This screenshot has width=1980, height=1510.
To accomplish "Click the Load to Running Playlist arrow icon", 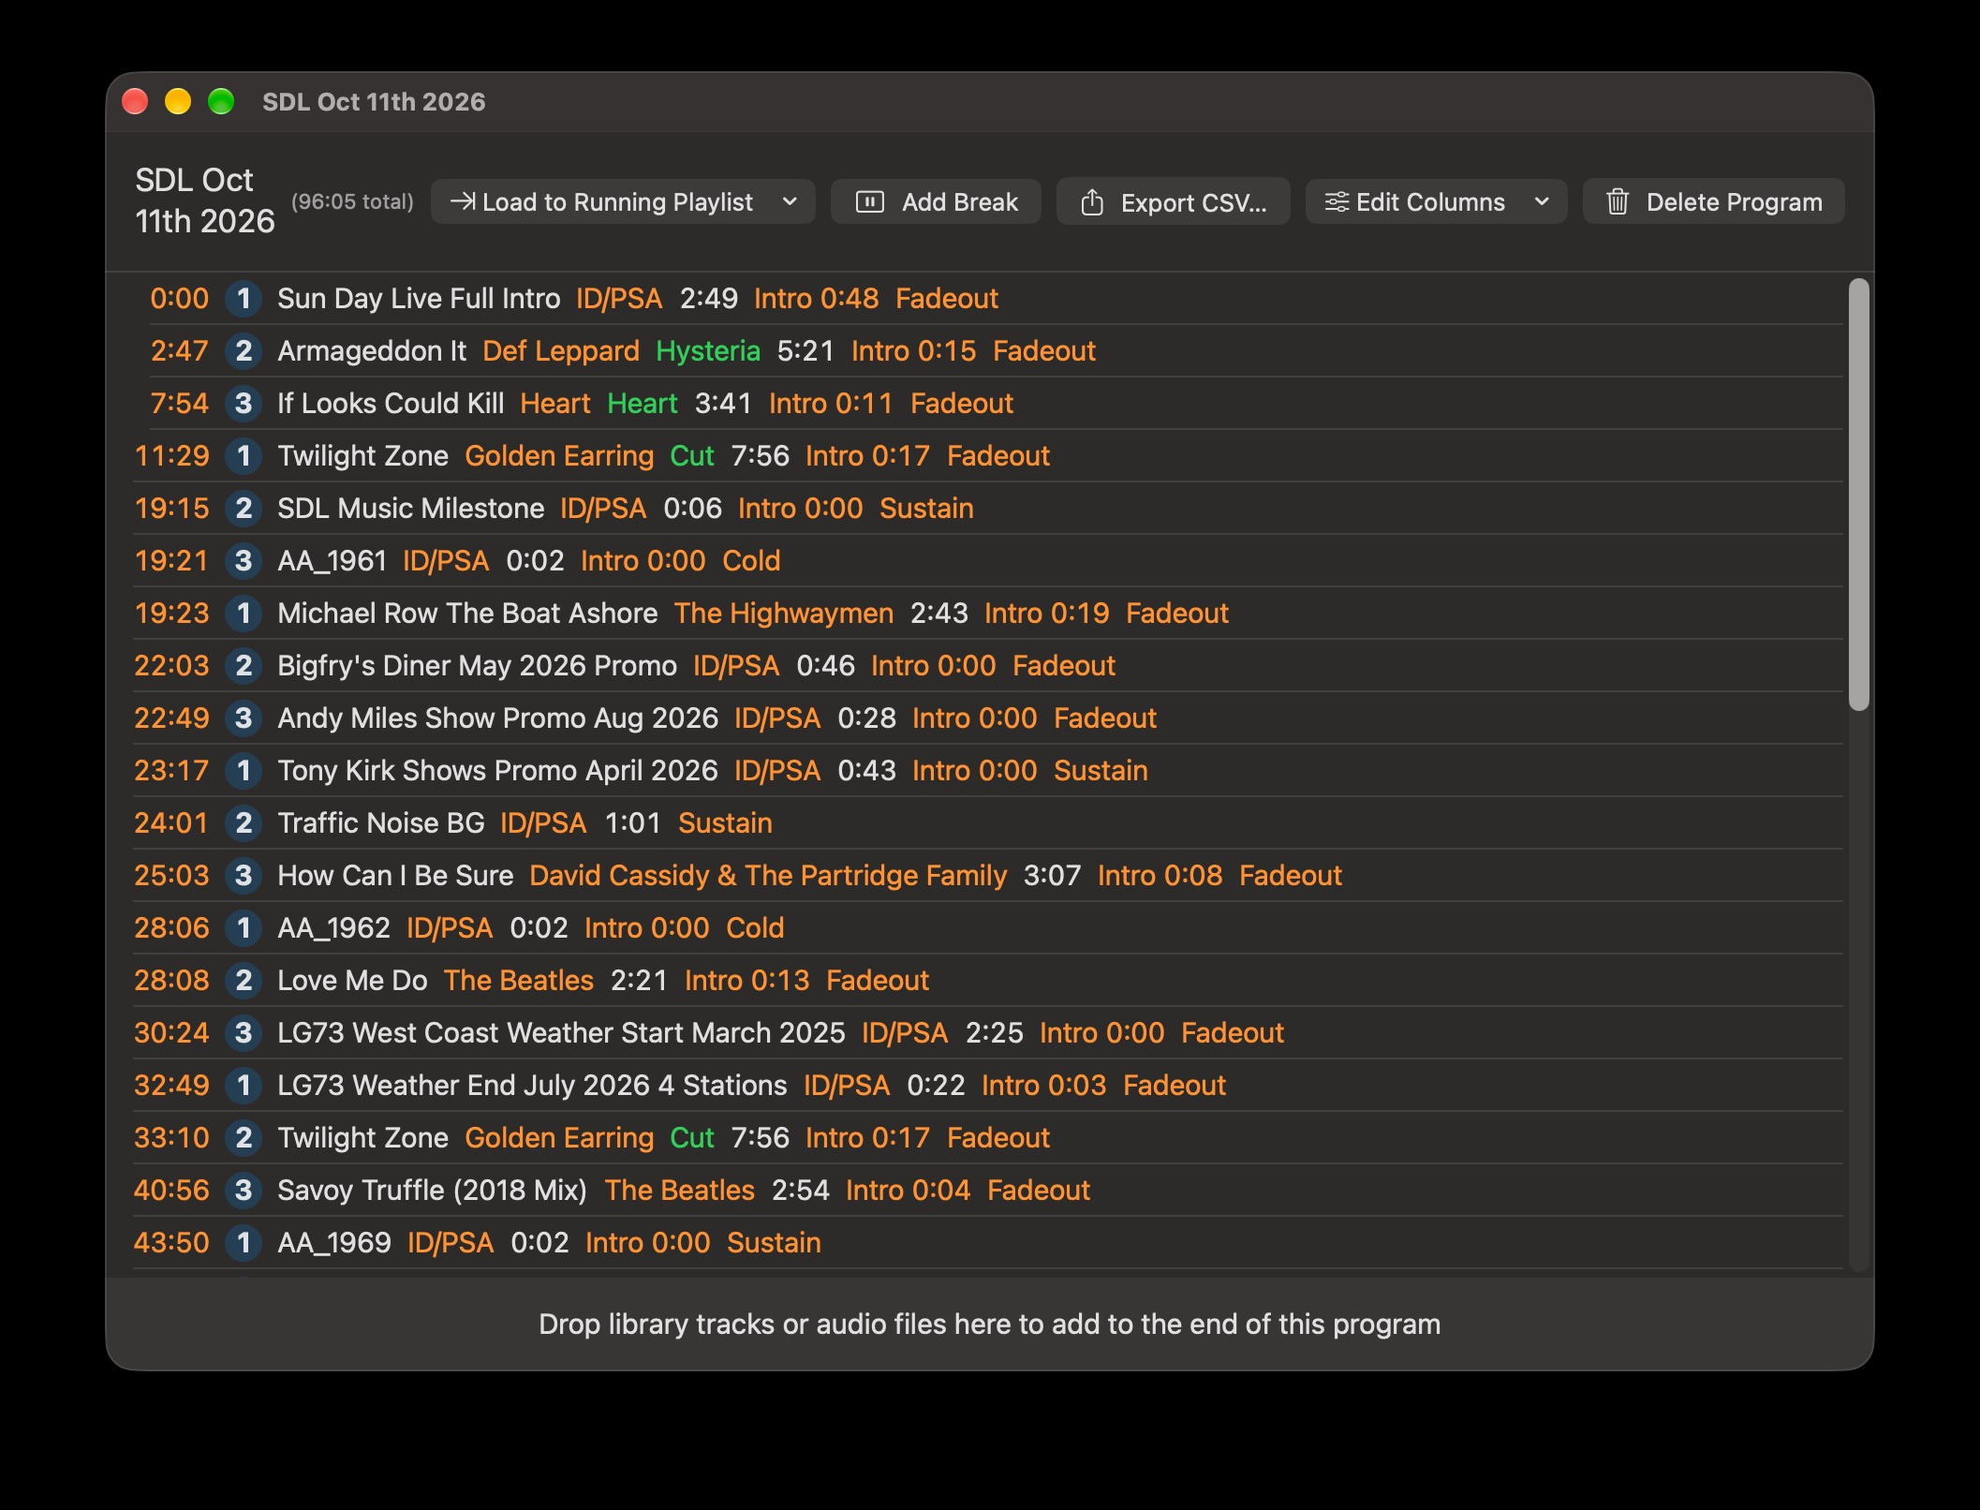I will tap(462, 201).
